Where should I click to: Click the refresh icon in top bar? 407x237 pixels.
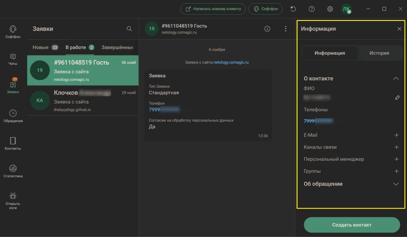293,9
